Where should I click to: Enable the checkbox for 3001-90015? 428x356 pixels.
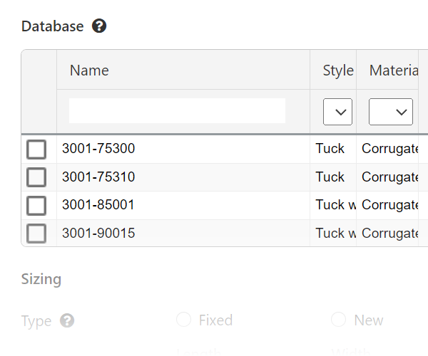(x=36, y=233)
